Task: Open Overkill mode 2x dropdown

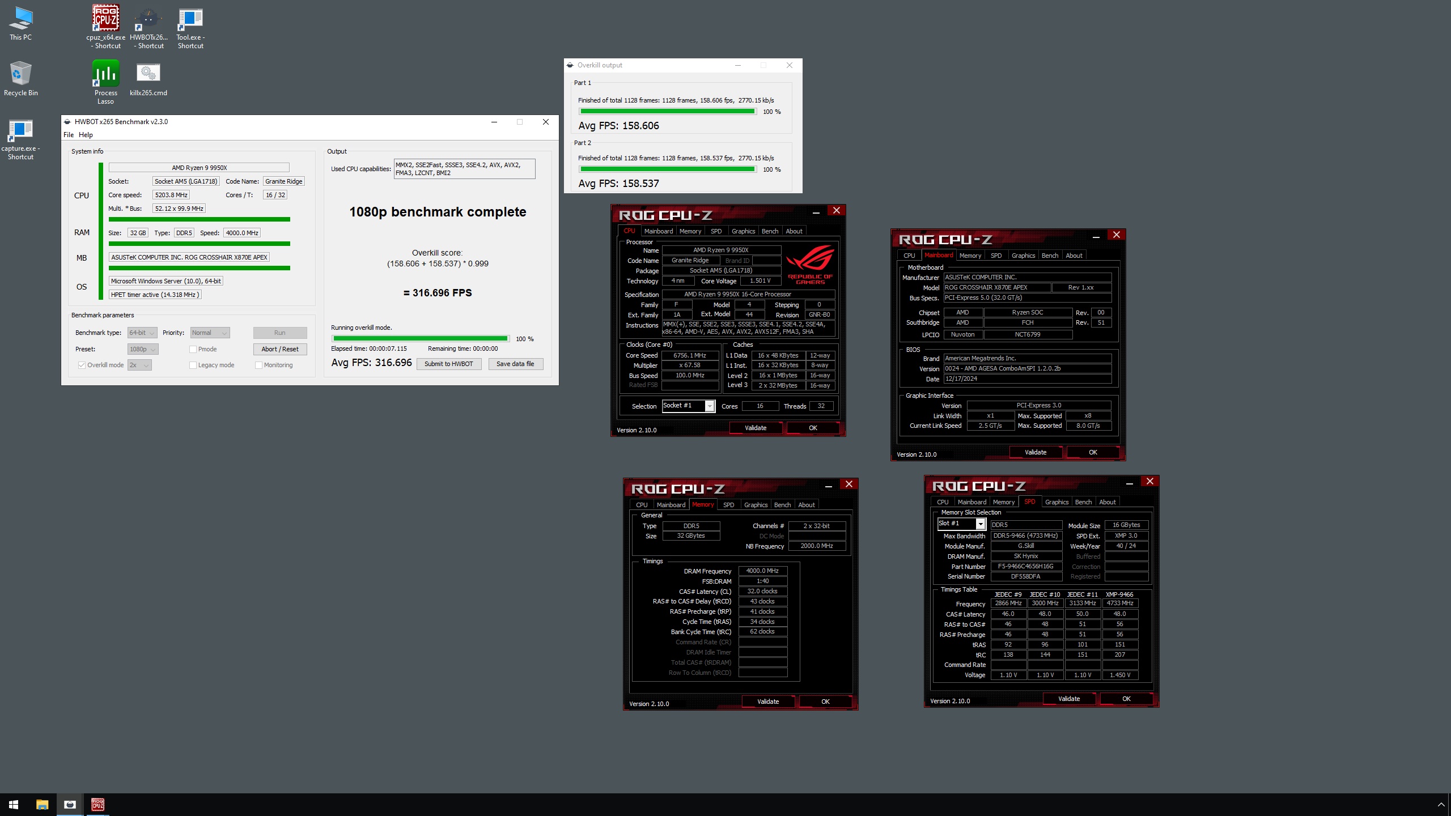Action: (139, 365)
